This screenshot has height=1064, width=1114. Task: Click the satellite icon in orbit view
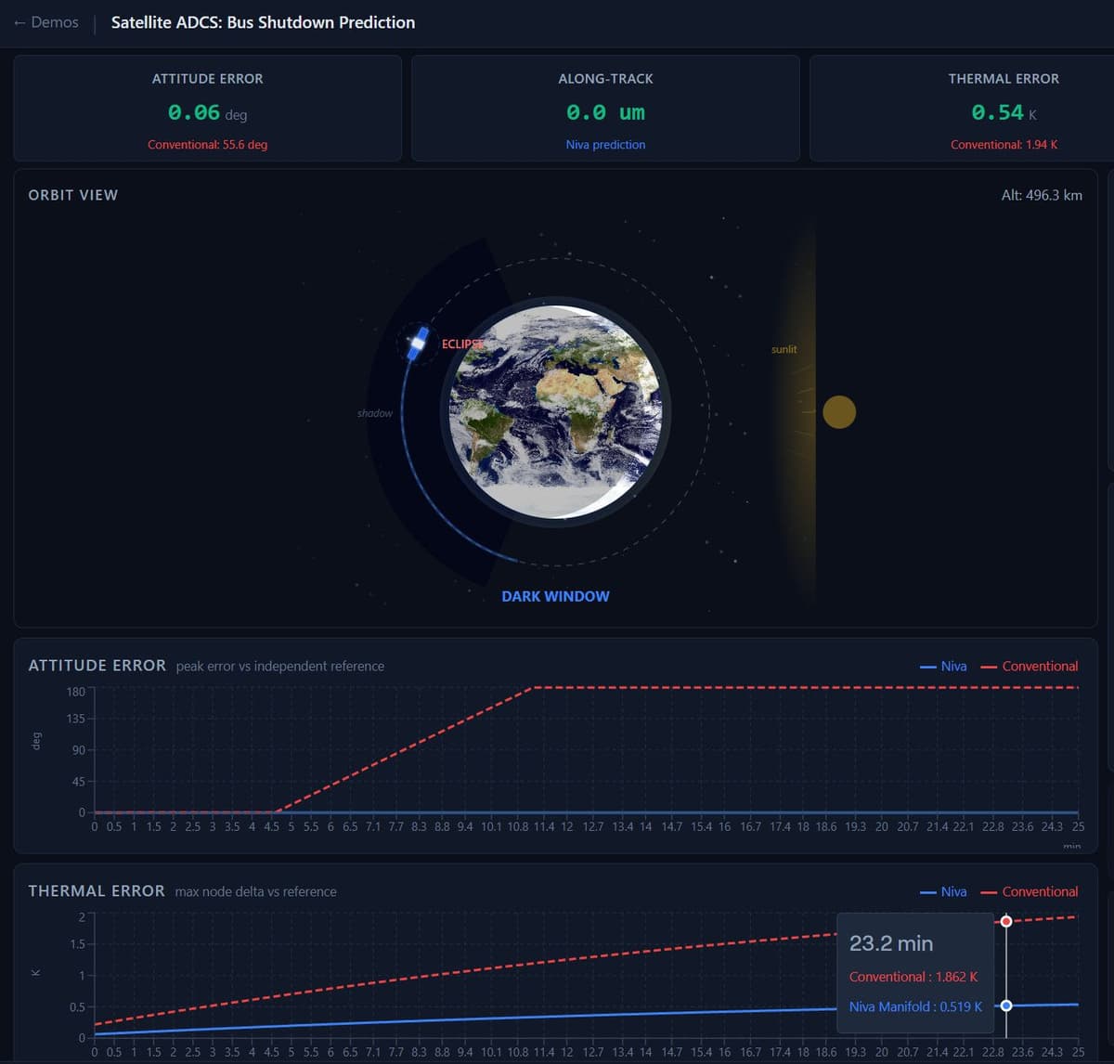418,344
